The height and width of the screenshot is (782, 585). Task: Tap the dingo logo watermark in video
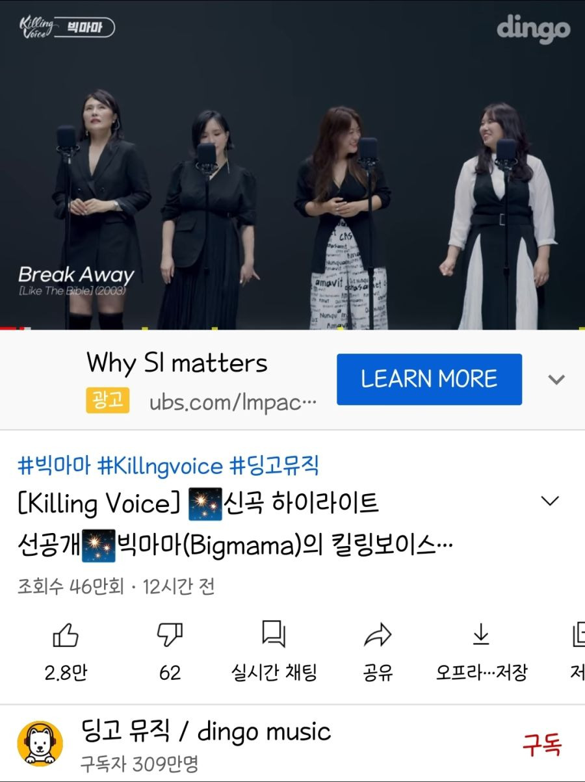[533, 27]
